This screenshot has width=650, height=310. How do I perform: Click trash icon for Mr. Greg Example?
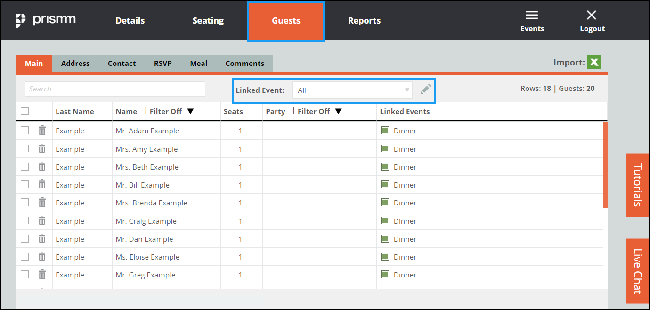pyautogui.click(x=42, y=275)
